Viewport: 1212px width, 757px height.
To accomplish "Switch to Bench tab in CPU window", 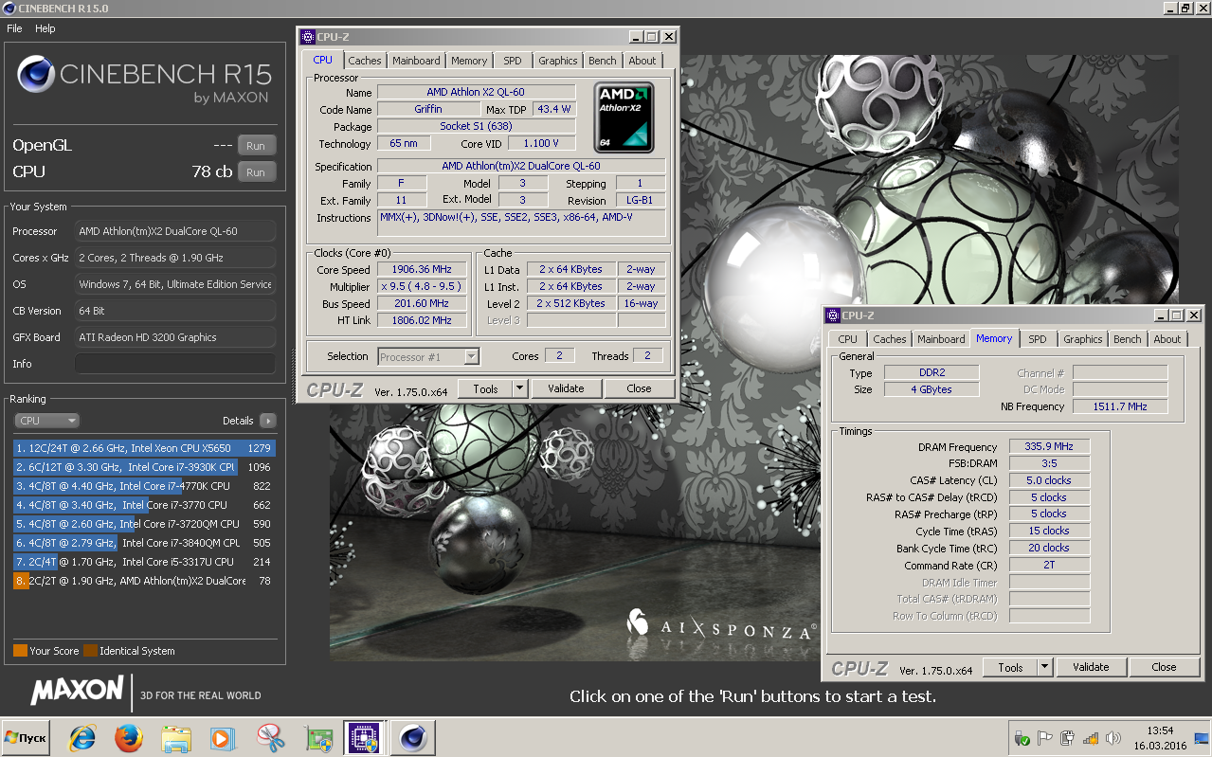I will [x=603, y=61].
